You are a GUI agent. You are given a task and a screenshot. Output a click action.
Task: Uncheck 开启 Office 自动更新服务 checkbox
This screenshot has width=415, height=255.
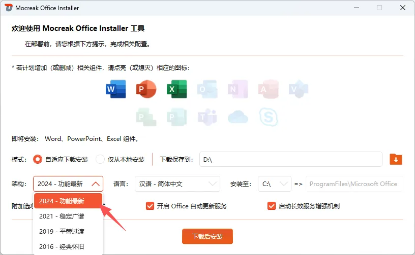click(150, 206)
